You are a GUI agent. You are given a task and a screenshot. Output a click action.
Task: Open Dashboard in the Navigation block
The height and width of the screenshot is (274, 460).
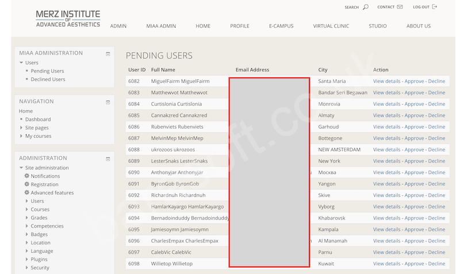[x=38, y=119]
